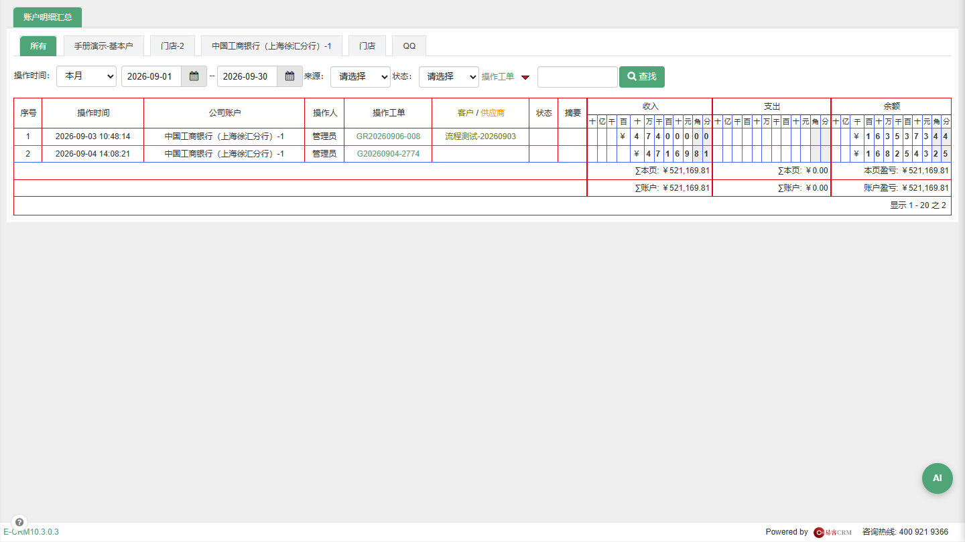Screen dimensions: 965x542
Task: Click the 操作工单 column header
Action: pos(388,113)
